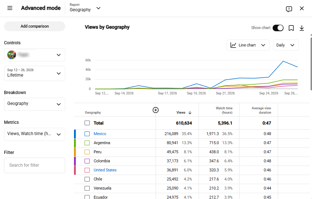Check the Total row checkbox
The height and width of the screenshot is (199, 312).
click(x=87, y=123)
